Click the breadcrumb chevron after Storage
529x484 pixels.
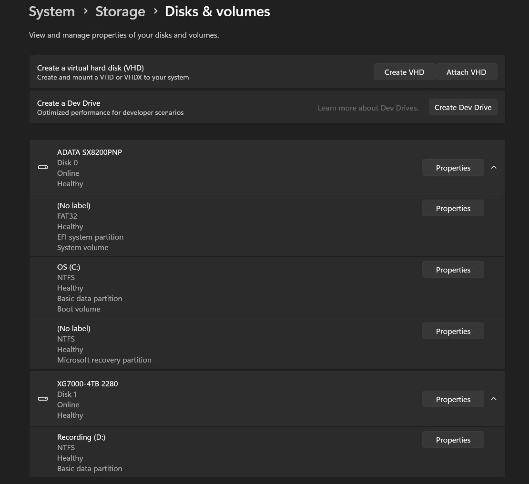coord(155,11)
